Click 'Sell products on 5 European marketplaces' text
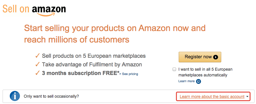The image size is (256, 104). point(94,56)
